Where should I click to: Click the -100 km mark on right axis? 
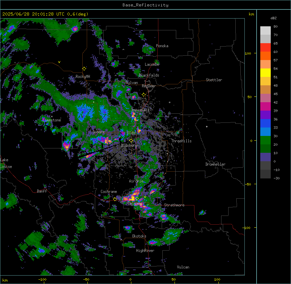pyautogui.click(x=247, y=228)
